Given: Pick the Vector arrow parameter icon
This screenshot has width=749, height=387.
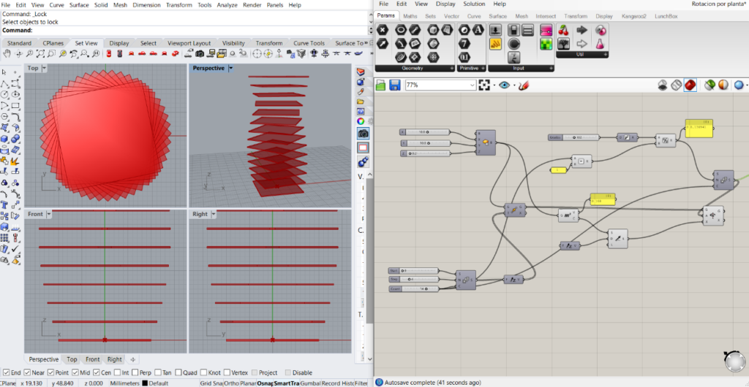Looking at the screenshot, I should [x=382, y=44].
